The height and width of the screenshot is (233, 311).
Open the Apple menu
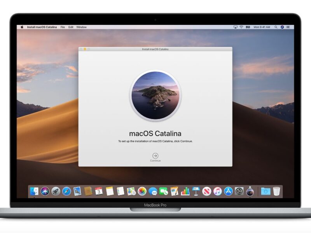tap(22, 27)
